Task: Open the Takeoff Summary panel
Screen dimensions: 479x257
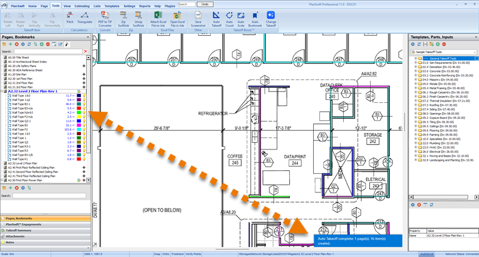Action: [x=46, y=230]
